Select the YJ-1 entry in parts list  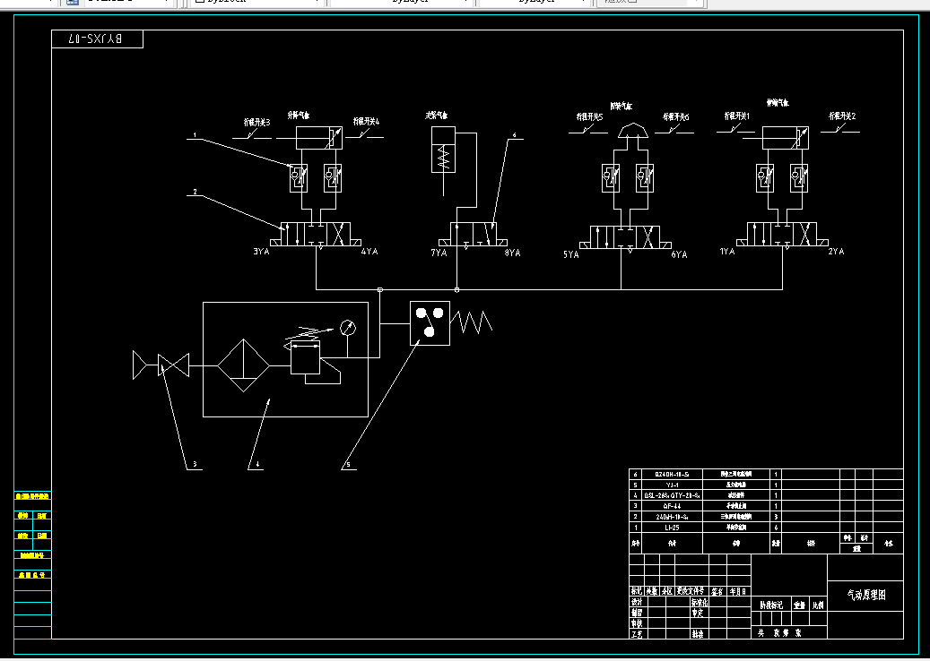point(672,485)
